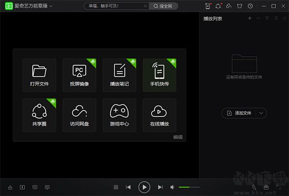289x196 pixels.
Task: Expand the 添加文件 dropdown arrow
Action: pyautogui.click(x=261, y=113)
